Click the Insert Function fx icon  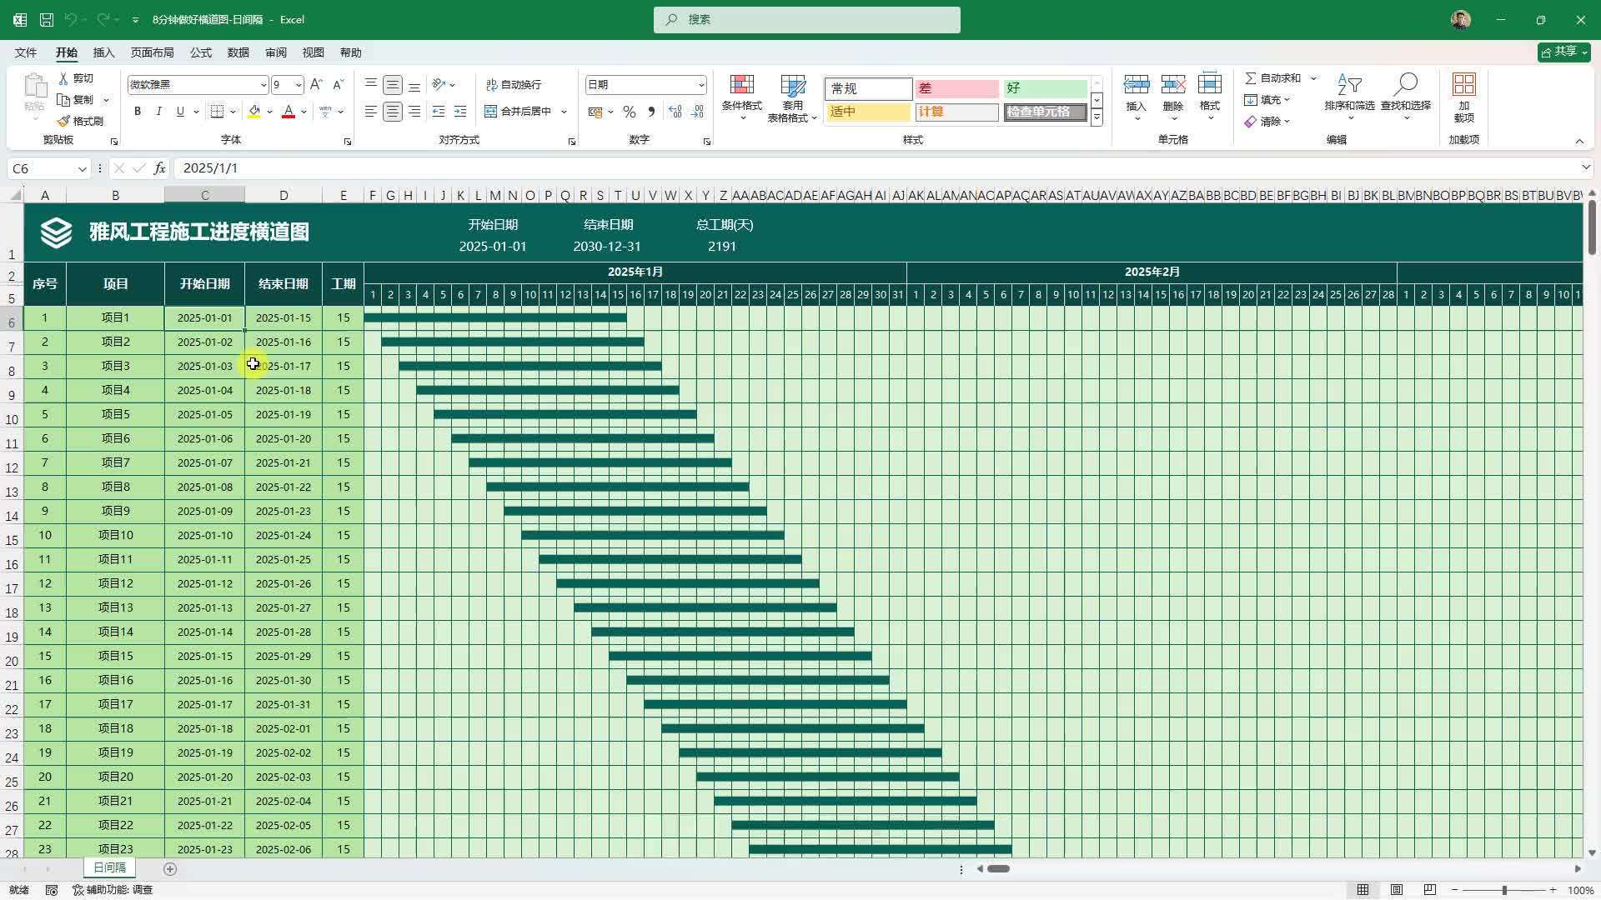click(x=159, y=168)
